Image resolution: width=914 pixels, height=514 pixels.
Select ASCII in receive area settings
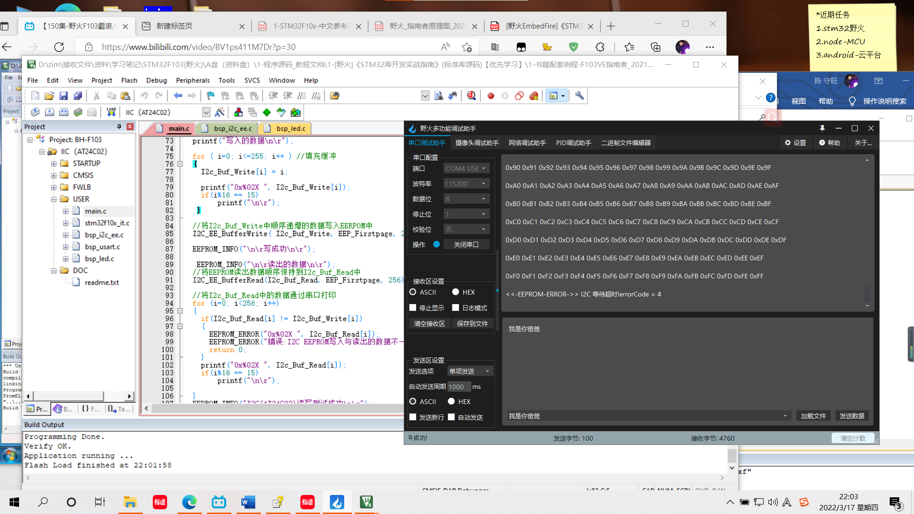413,292
